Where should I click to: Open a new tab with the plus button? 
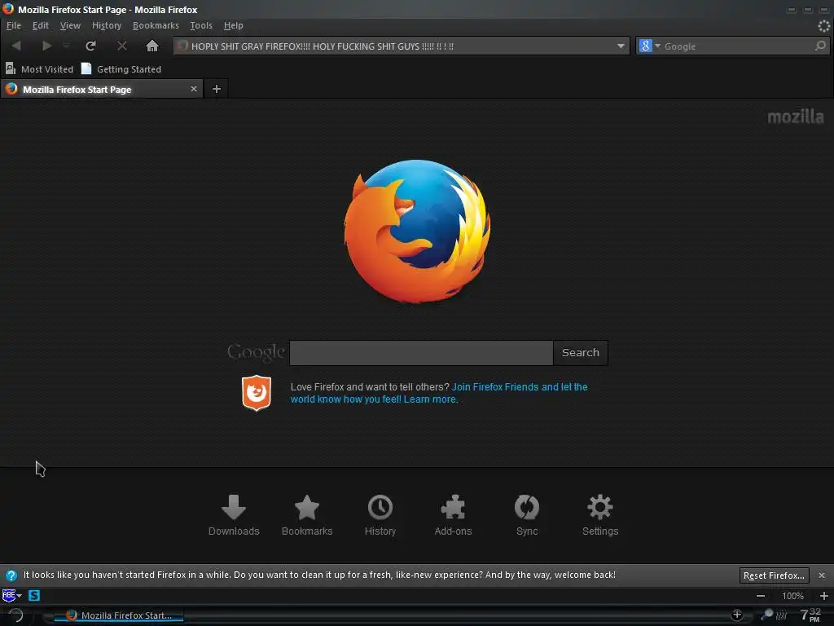(216, 89)
